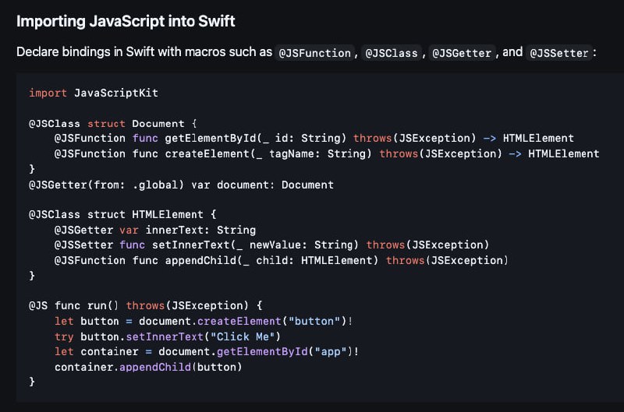Screen dimensions: 624x412
Task: Click the inline @JSSetter code in the paragraph
Action: [559, 54]
